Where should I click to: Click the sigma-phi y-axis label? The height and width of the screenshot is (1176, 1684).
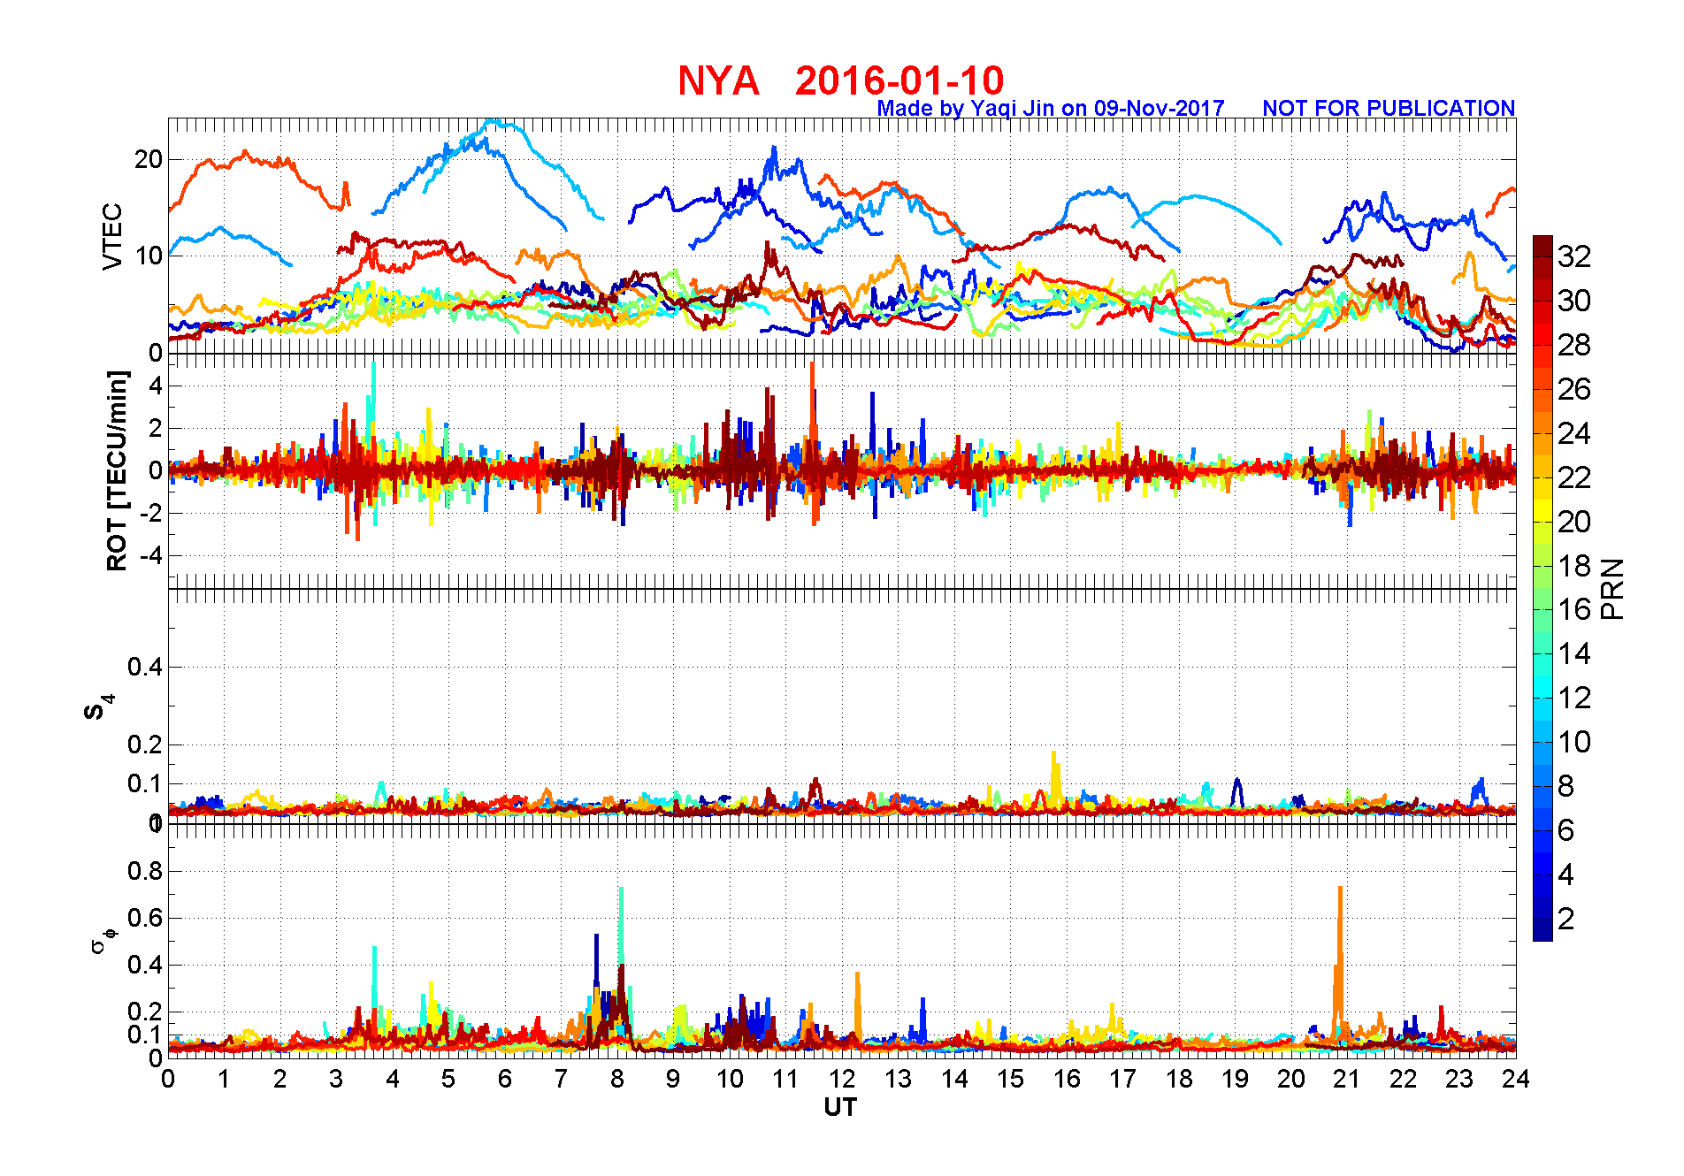point(103,939)
